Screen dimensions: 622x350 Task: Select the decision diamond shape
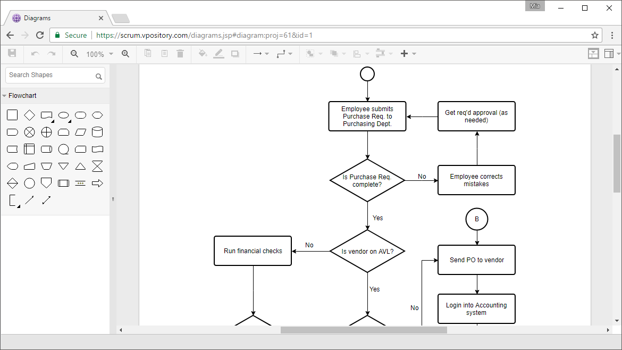point(29,114)
